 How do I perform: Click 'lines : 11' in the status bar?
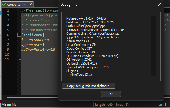(x=122, y=105)
